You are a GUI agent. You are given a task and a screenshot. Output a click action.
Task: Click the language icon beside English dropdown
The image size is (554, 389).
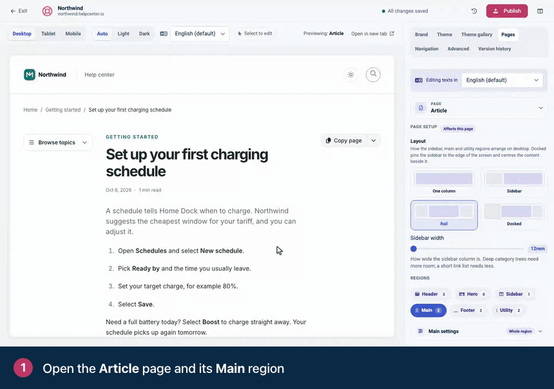coord(164,33)
